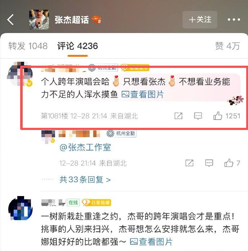Viewport: 248px width, 251px height.
Task: Reply via the first comment's speech bubble icon
Action: click(x=198, y=116)
